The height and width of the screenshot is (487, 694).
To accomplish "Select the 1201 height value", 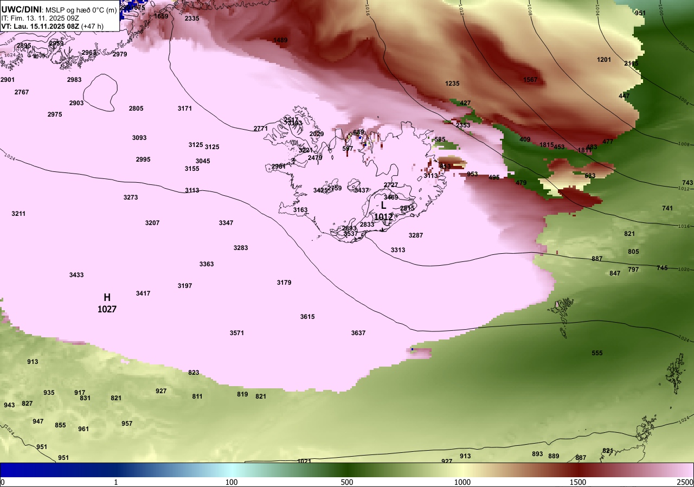I will pos(604,60).
